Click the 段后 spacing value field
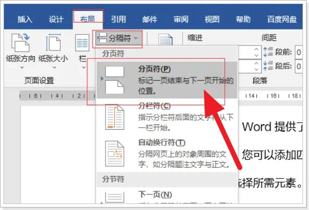Image resolution: width=309 pixels, height=210 pixels. pos(299,66)
